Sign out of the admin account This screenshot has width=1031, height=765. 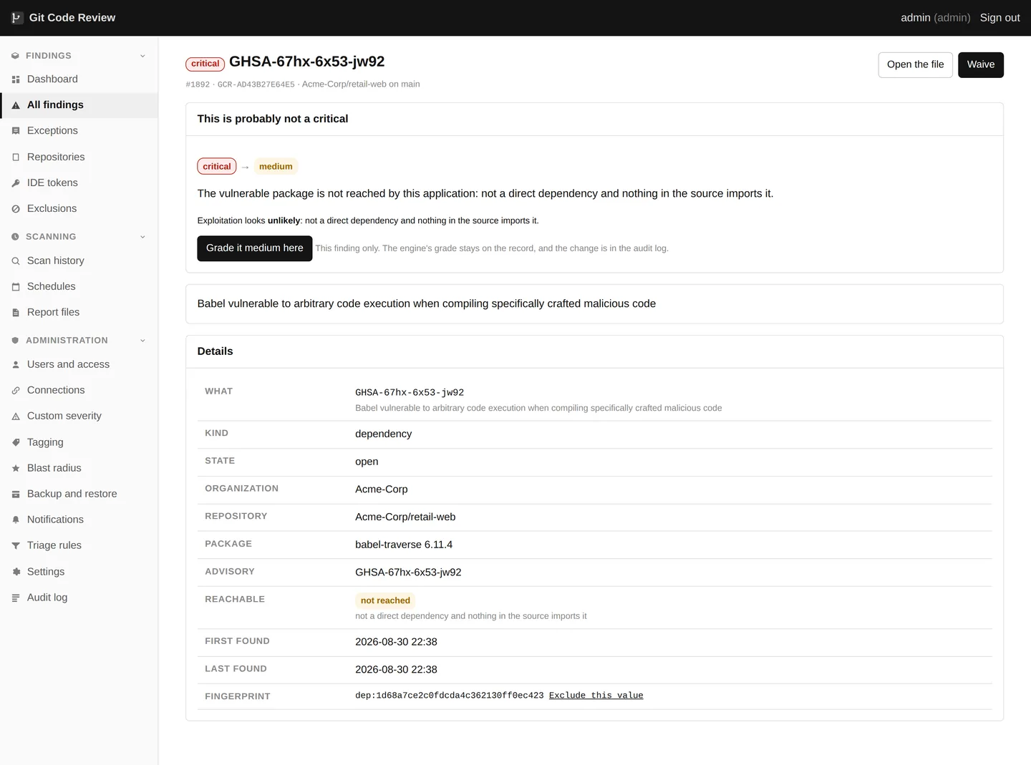tap(999, 18)
